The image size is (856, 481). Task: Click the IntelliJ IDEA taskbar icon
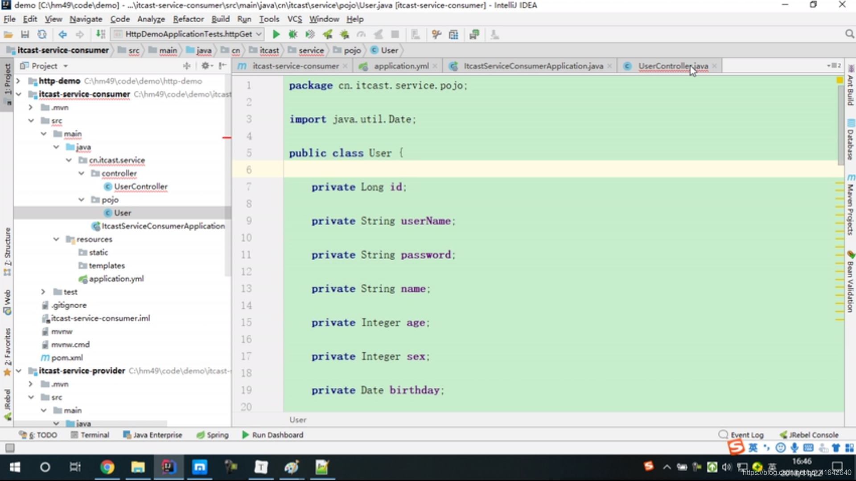coord(169,467)
